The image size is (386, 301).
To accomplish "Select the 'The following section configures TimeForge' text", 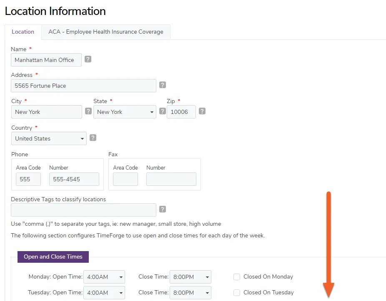I will coord(138,235).
